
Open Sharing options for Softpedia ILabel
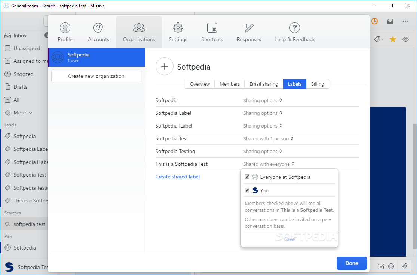263,126
